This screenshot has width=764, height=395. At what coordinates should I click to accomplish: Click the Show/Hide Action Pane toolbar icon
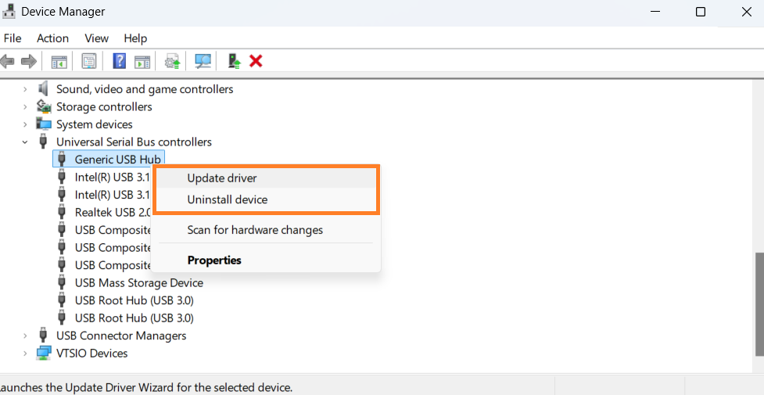(x=142, y=61)
